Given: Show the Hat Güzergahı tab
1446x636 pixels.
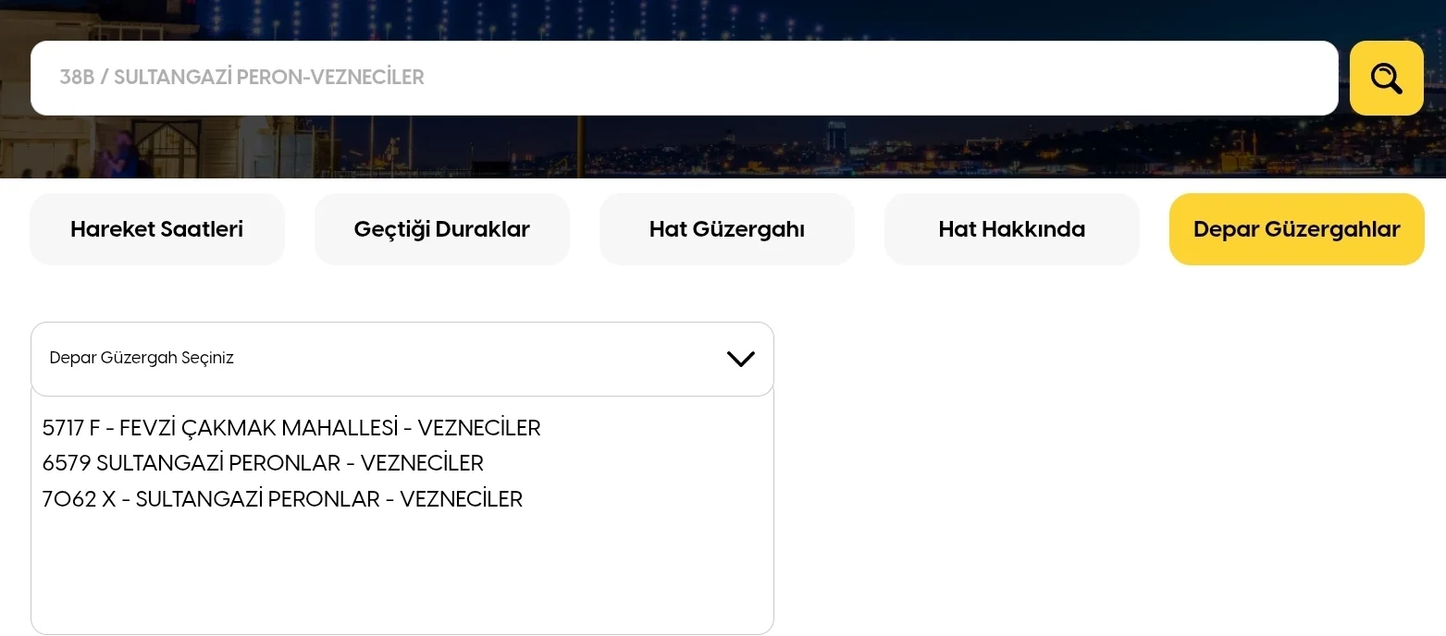Looking at the screenshot, I should point(726,229).
